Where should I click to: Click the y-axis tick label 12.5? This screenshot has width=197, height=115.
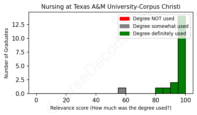[21, 25]
